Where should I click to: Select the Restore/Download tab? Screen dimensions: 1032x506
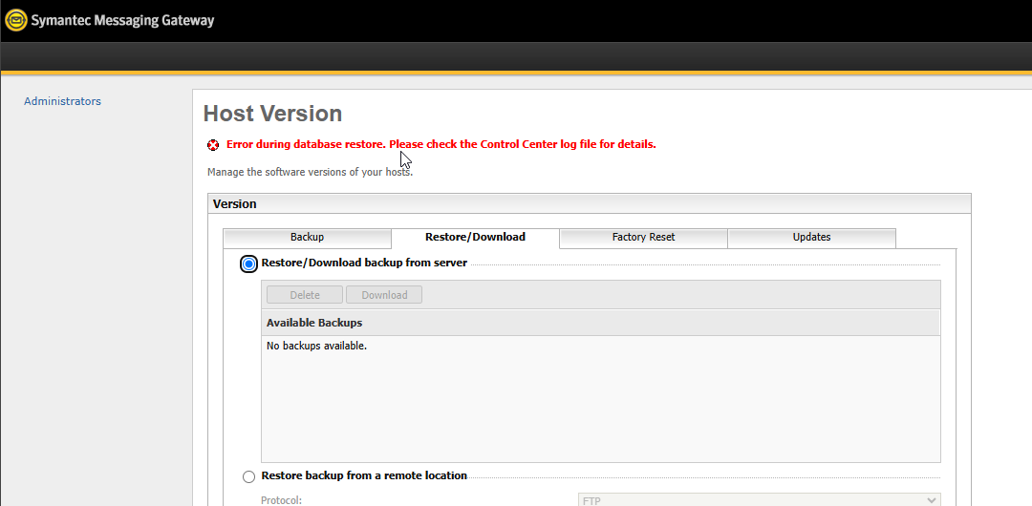(x=475, y=238)
